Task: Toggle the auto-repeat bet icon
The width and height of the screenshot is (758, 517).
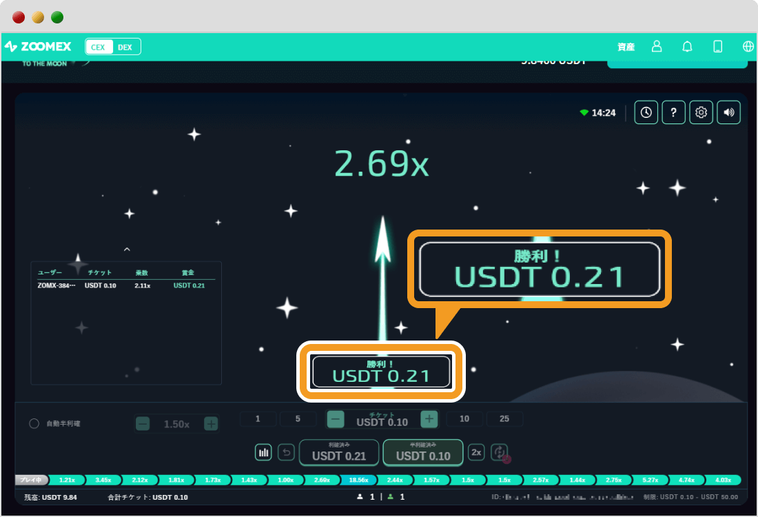Action: (x=500, y=453)
